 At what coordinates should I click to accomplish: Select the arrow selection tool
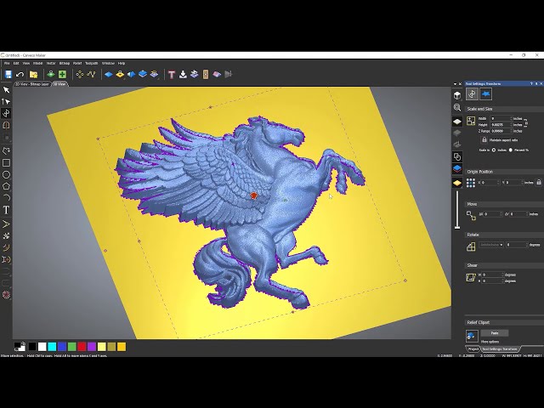[6, 90]
